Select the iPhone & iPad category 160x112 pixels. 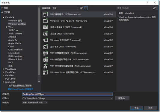point(15,59)
